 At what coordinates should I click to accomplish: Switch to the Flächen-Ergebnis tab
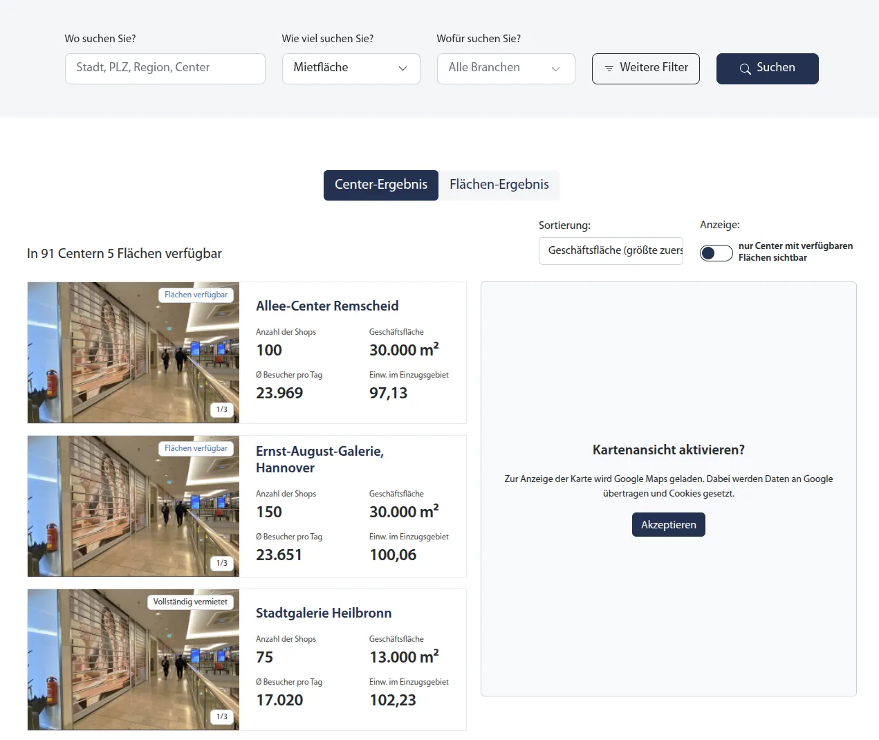click(499, 185)
